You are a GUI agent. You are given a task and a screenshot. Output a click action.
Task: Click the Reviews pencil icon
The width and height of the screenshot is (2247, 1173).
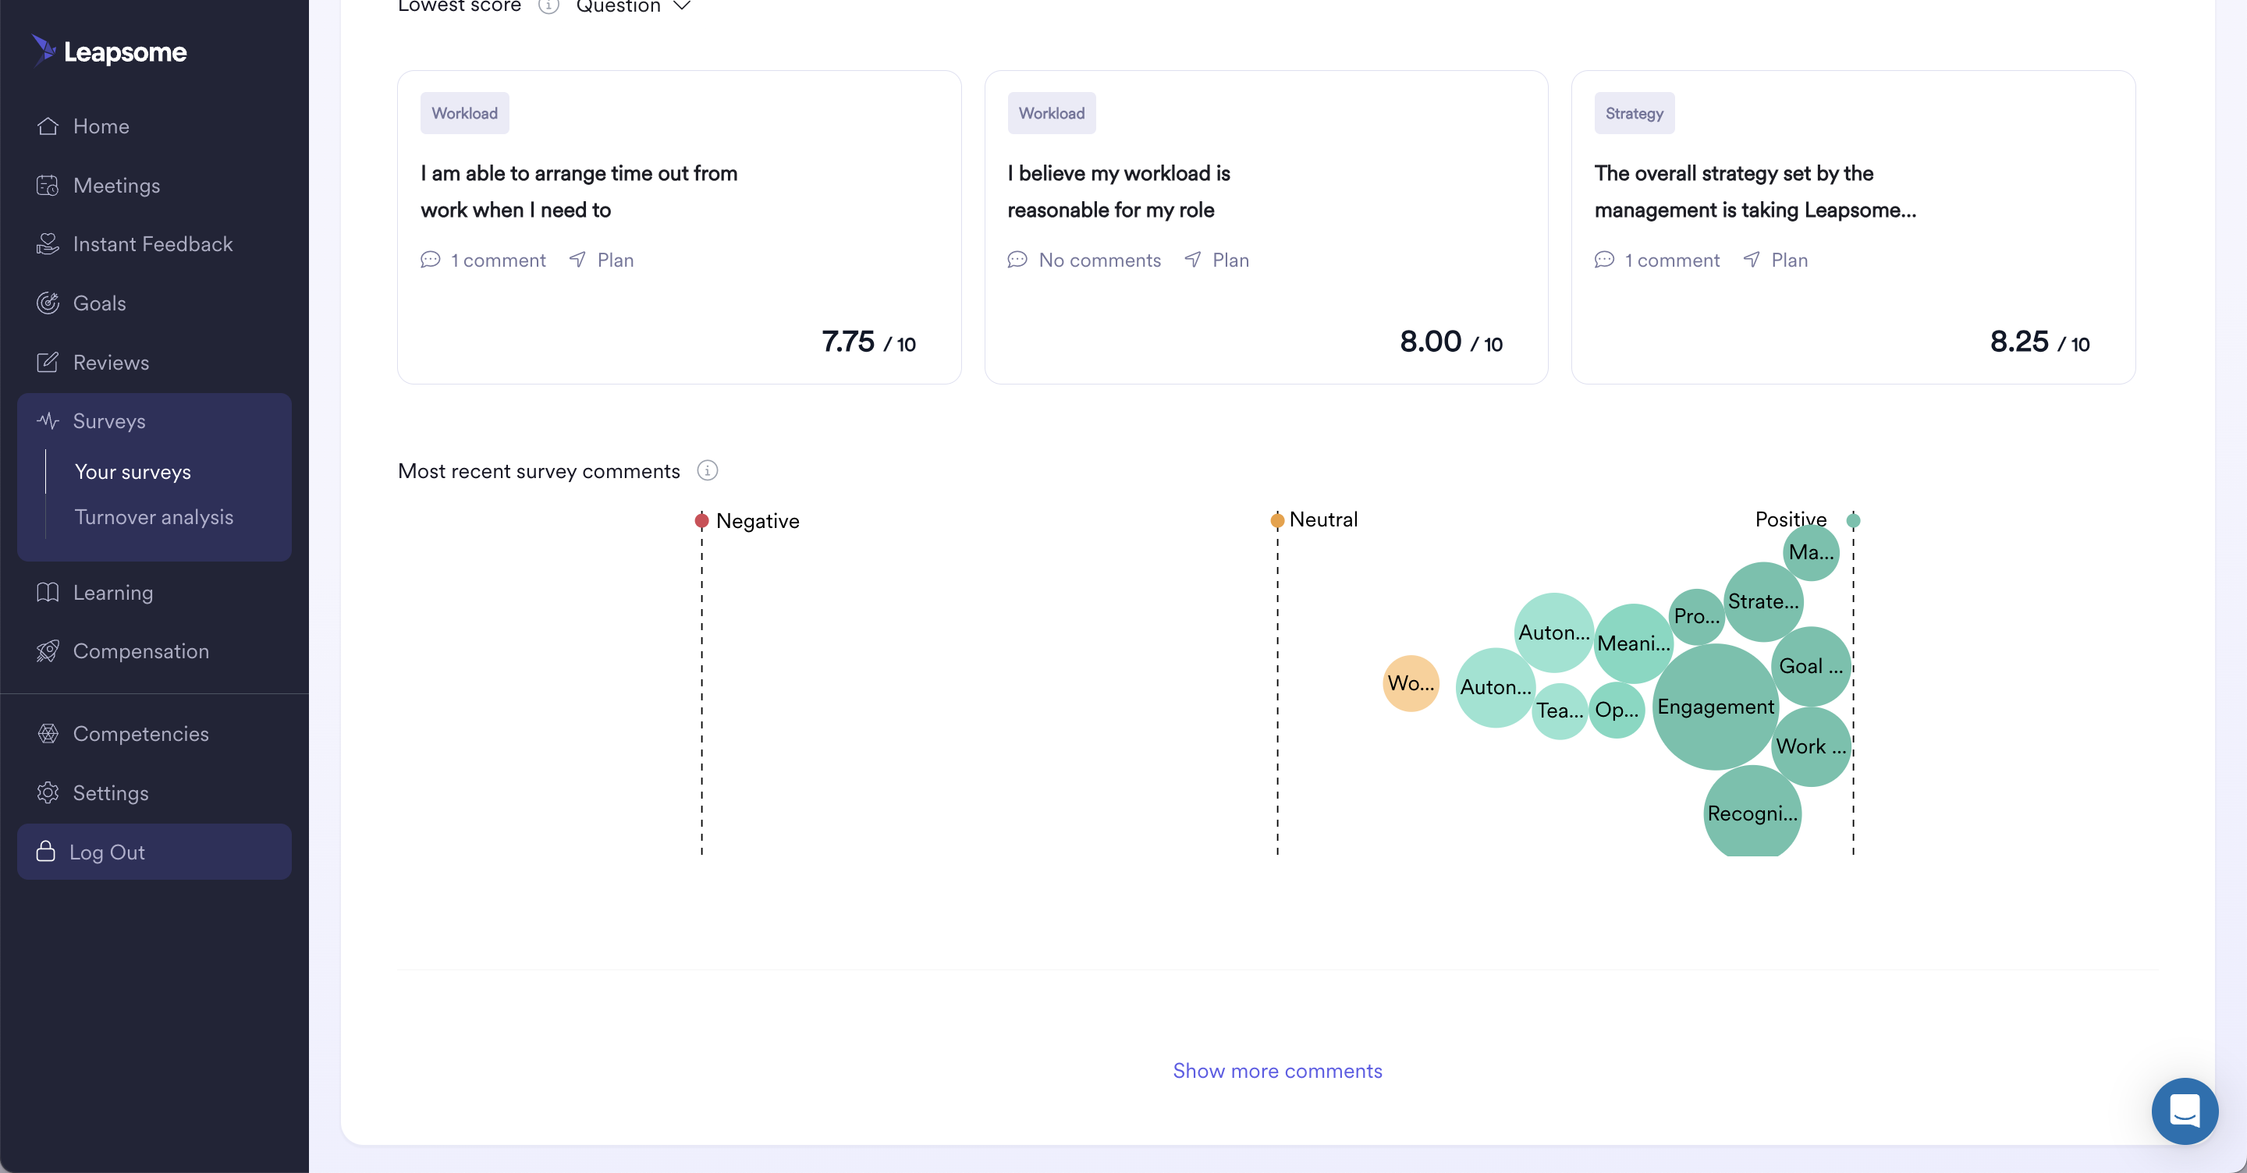pos(48,362)
